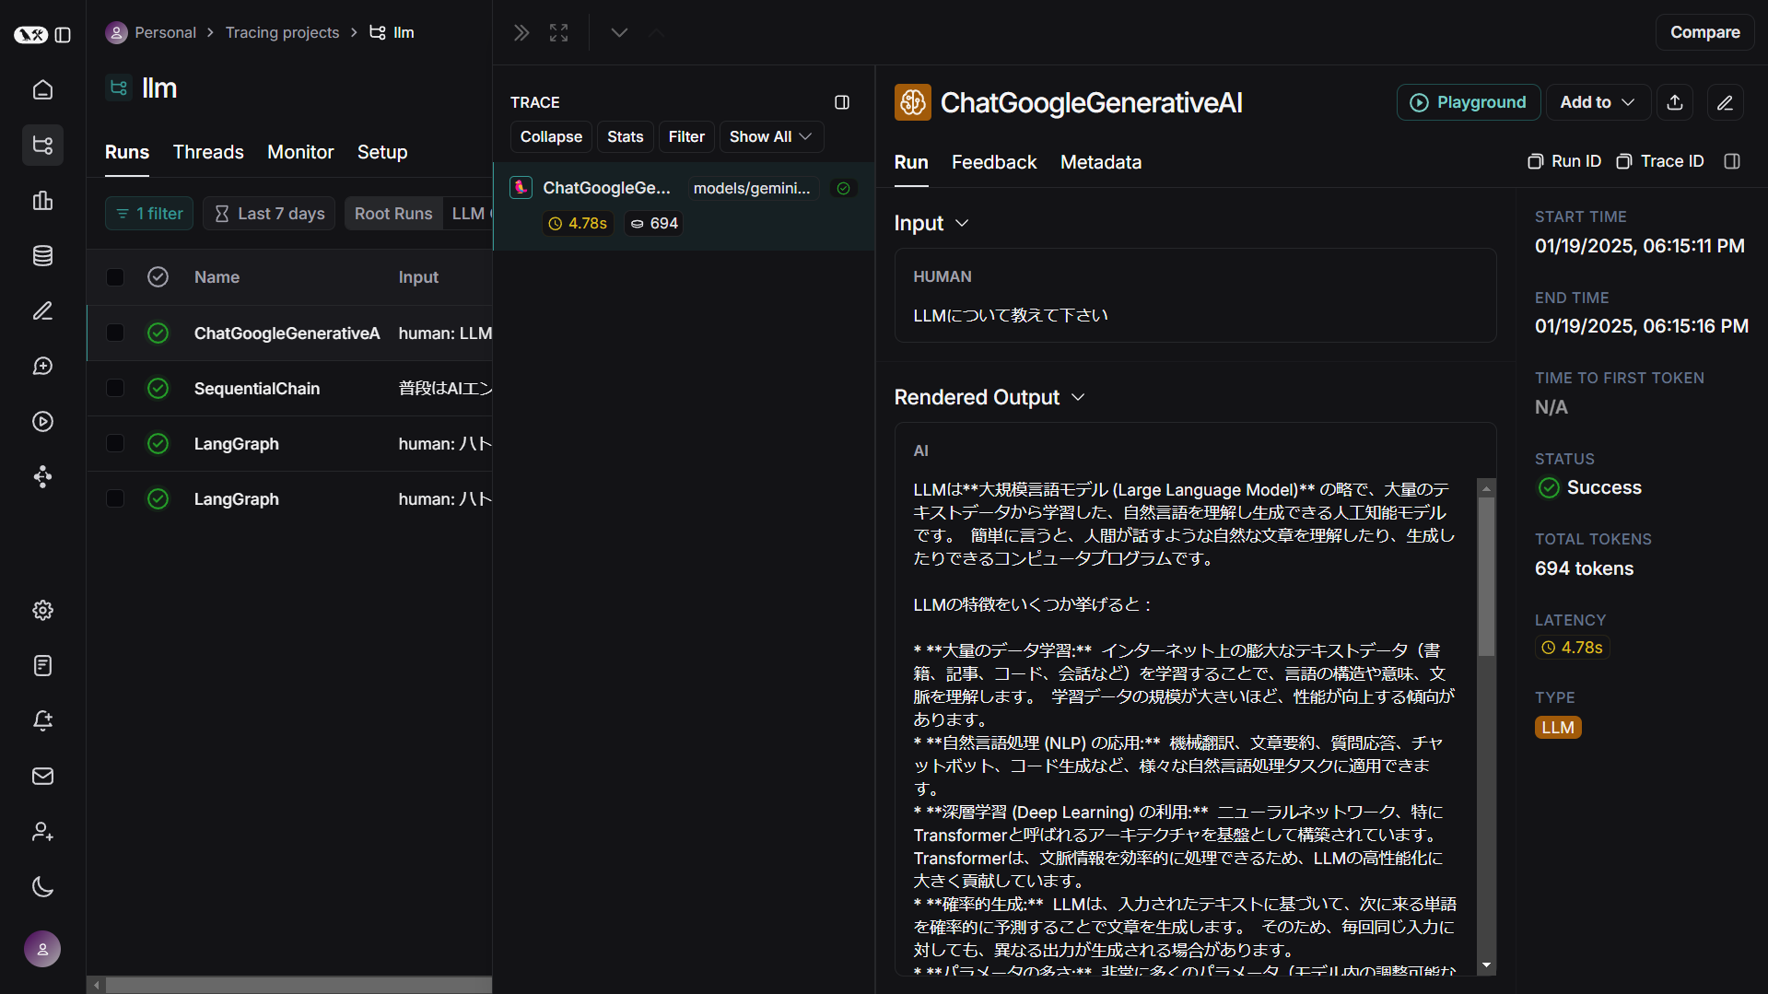
Task: Click the Collapse trace button
Action: (551, 136)
